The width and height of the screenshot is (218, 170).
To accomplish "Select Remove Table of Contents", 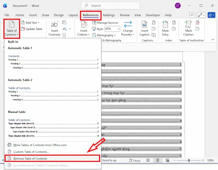I will coord(30,159).
